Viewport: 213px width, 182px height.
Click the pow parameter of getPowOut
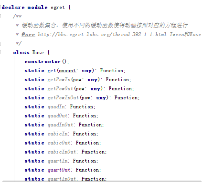[80, 89]
